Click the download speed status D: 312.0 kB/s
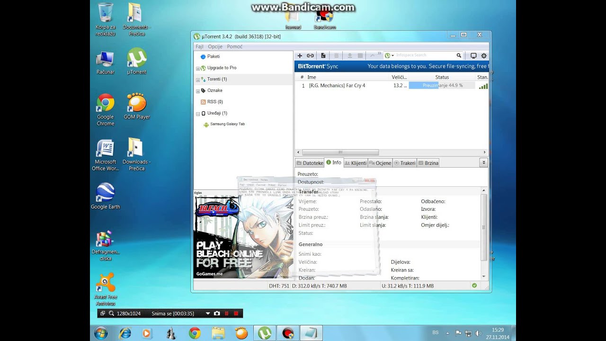This screenshot has height=341, width=606. point(320,286)
